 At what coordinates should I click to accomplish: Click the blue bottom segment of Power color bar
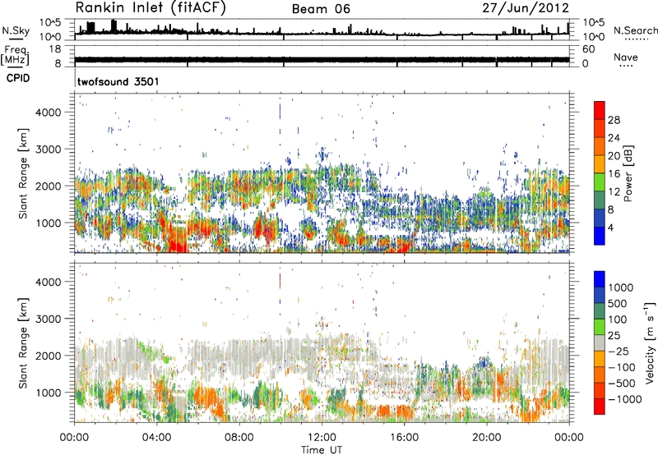tap(600, 236)
